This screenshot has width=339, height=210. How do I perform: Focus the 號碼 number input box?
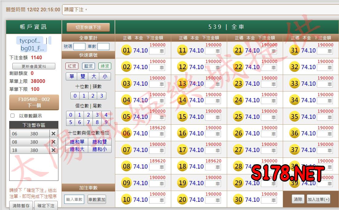pyautogui.click(x=79, y=46)
